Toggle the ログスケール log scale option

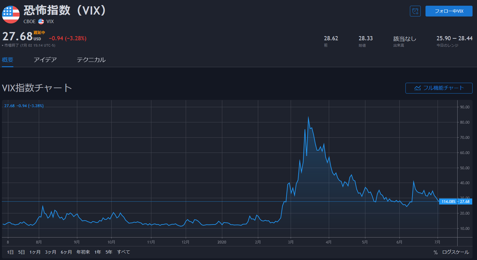(455, 252)
